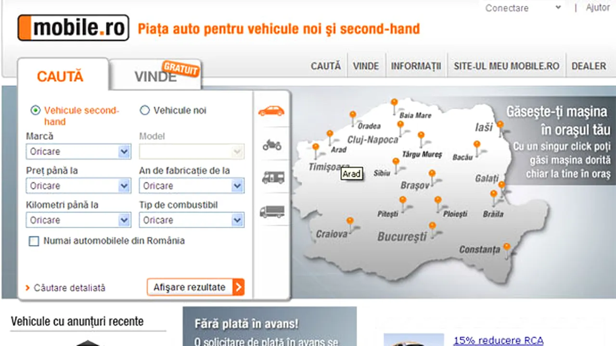Click the București city label
The width and height of the screenshot is (616, 346).
tap(402, 236)
